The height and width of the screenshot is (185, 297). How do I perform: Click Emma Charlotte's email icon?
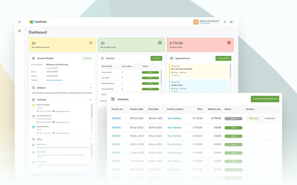tap(54, 111)
